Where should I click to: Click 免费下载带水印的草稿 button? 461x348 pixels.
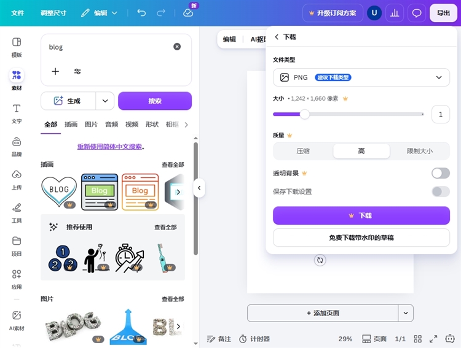pyautogui.click(x=361, y=238)
